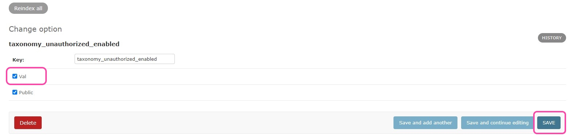Disable the Public flag
This screenshot has height=136, width=569.
15,92
